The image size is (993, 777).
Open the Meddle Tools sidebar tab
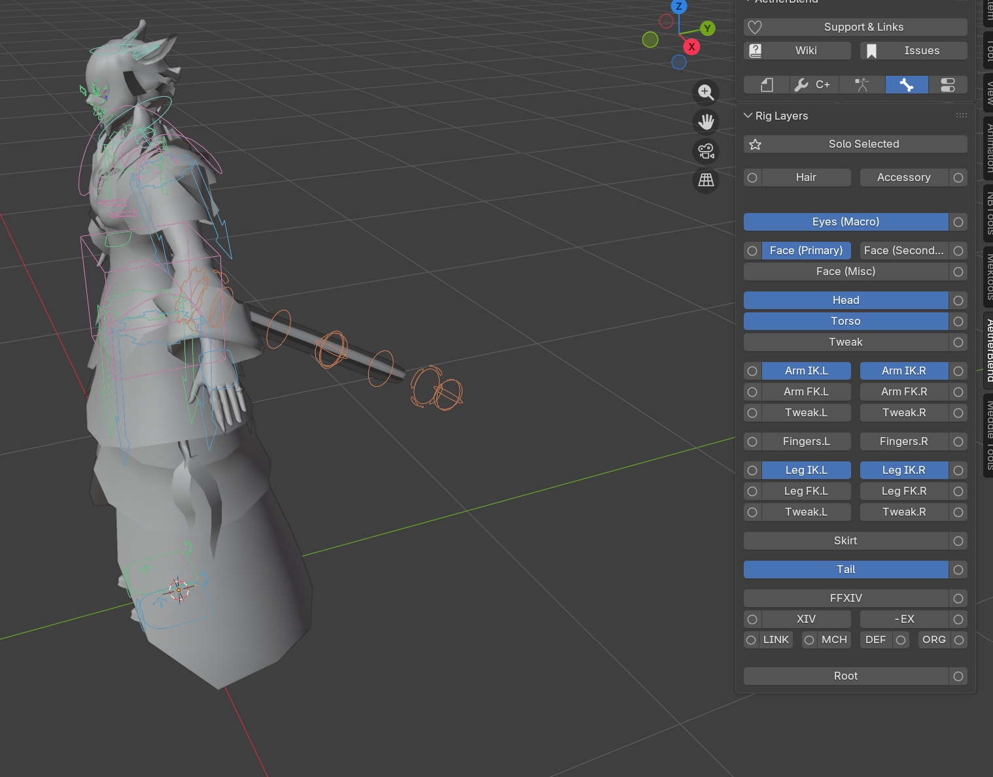coord(988,435)
